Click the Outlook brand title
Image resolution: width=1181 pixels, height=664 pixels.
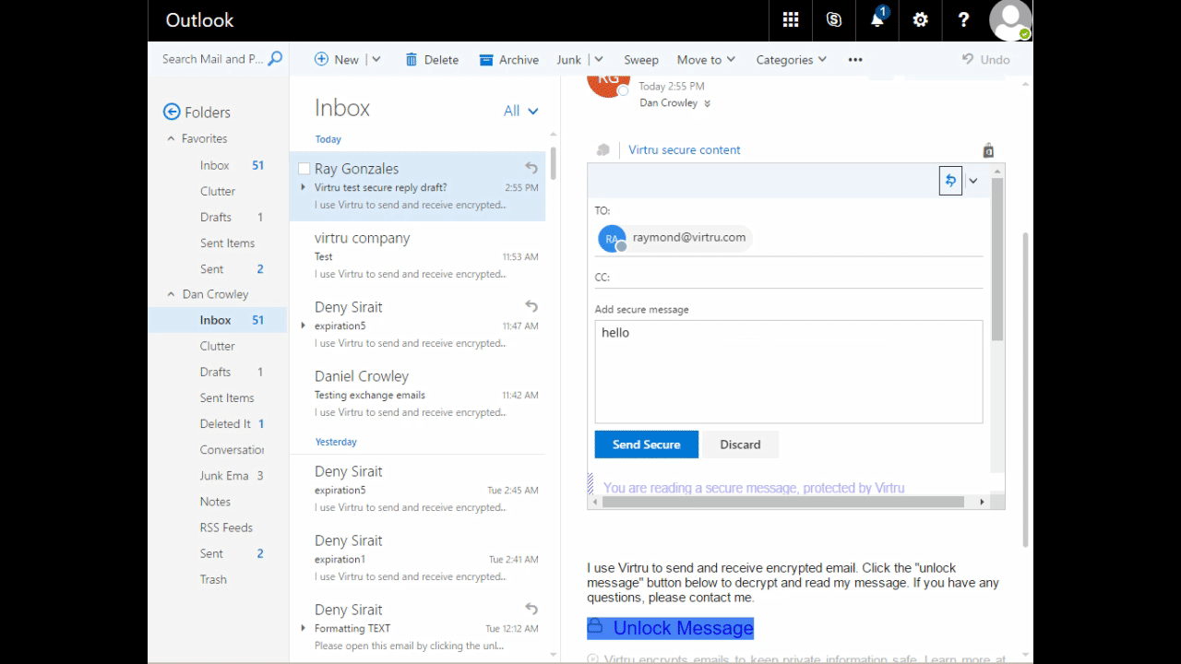199,20
